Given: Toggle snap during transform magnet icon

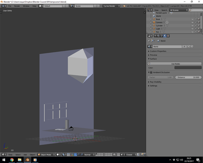Looking at the screenshot, I should 119,155.
